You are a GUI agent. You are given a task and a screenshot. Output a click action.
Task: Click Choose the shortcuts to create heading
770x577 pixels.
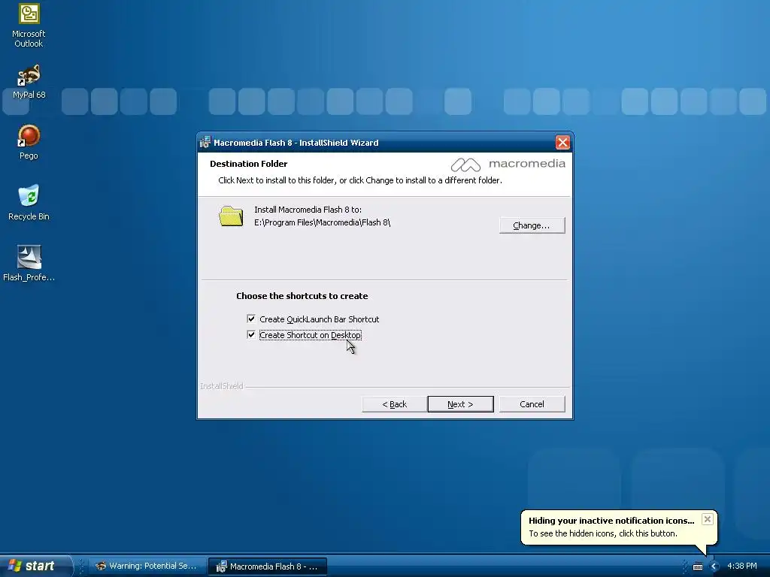click(x=302, y=296)
